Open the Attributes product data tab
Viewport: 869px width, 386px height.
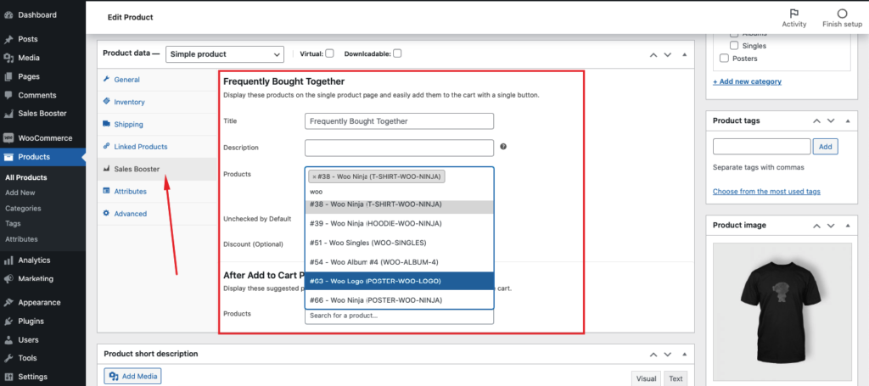(x=157, y=191)
